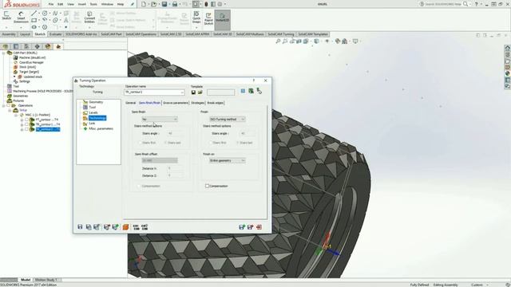Select Target item in CAM tree
This screenshot has width=511, height=287.
[x=29, y=72]
